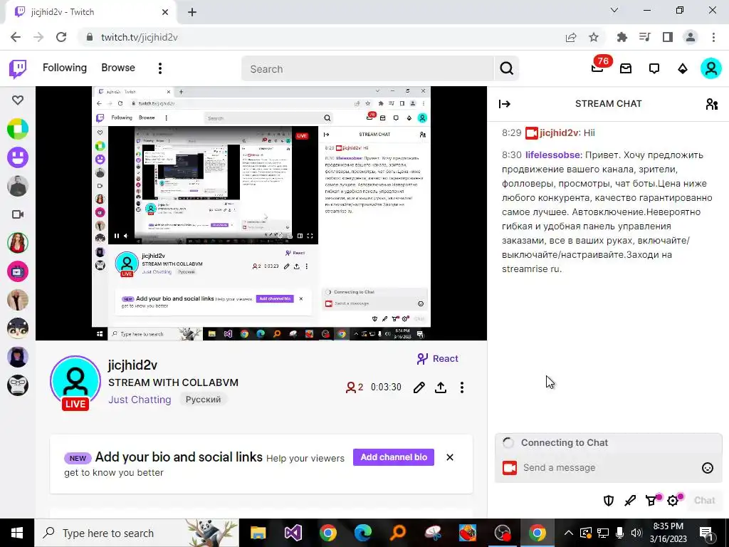This screenshot has width=729, height=547.
Task: Click the React button
Action: pyautogui.click(x=438, y=359)
